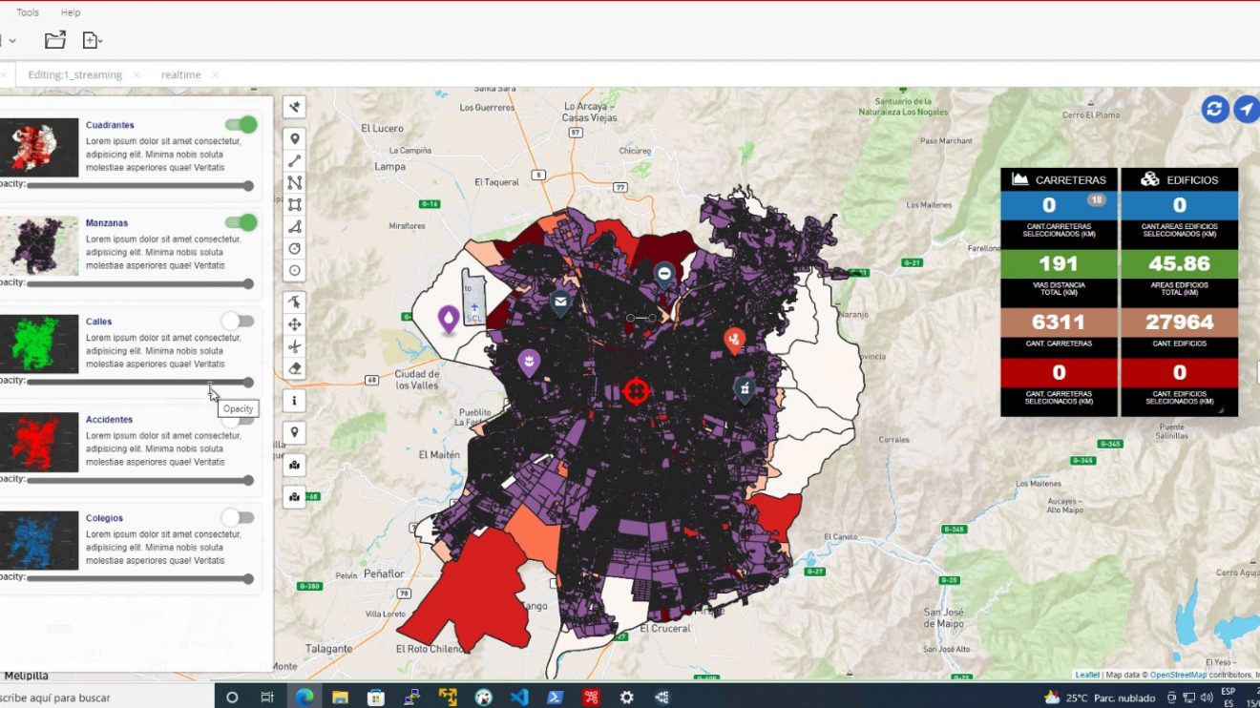Select the sparkle magic tool in map toolbar
Screen dimensions: 1260x708
point(295,108)
